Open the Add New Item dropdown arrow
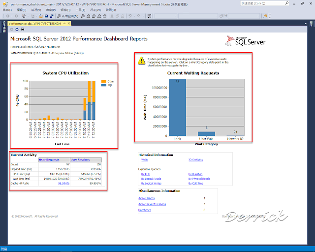The width and height of the screenshot is (315, 252). click(x=36, y=16)
